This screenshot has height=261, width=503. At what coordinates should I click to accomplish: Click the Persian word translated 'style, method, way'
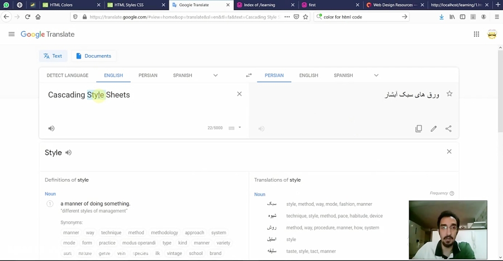[272, 204]
